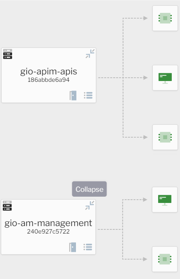Viewport: 180px width, 279px height.
Task: Collapse the gio-am-management node using arrows icon
Action: click(90, 205)
